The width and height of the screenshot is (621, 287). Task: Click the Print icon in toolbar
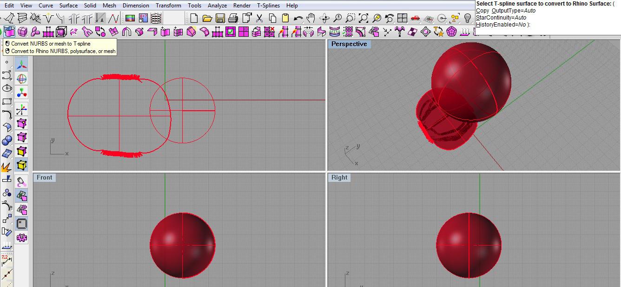point(233,18)
